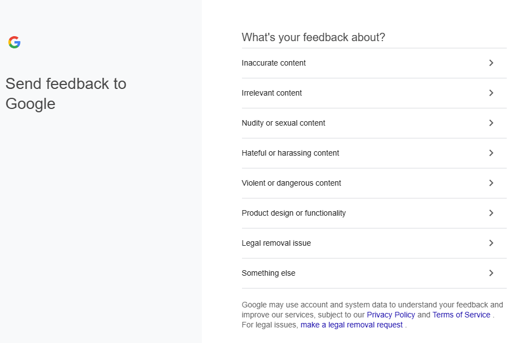
Task: Choose Violent or dangerous content
Action: coord(291,183)
